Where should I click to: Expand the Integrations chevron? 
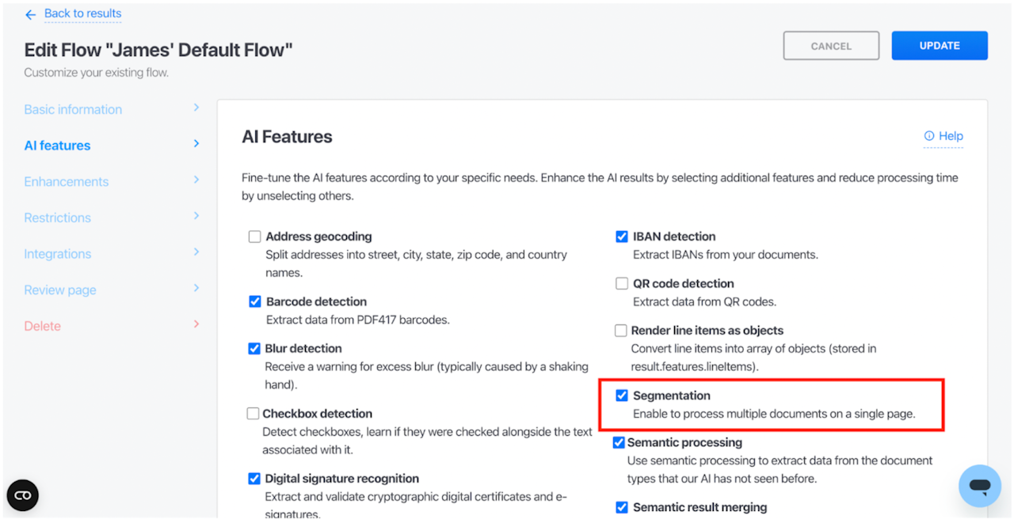point(196,252)
